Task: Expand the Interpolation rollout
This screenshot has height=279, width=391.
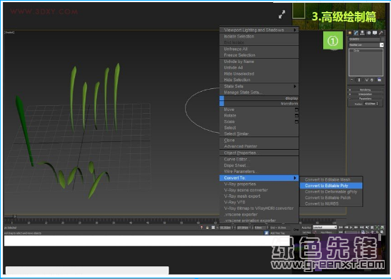Action: [x=366, y=95]
